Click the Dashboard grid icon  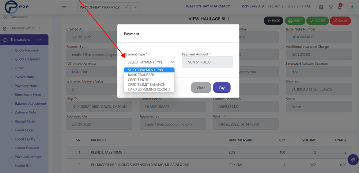5,18
